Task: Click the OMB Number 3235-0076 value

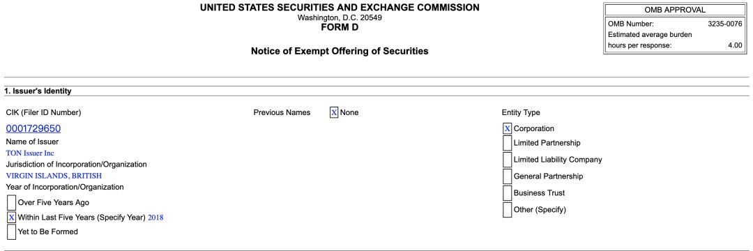Action: coord(724,24)
